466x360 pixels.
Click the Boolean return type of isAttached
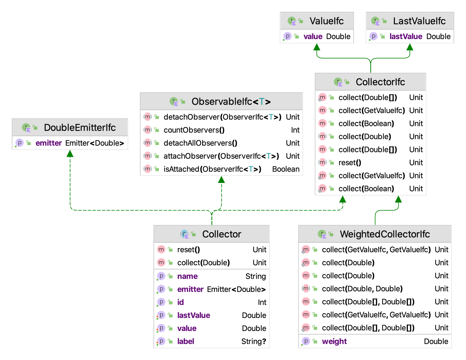point(286,169)
